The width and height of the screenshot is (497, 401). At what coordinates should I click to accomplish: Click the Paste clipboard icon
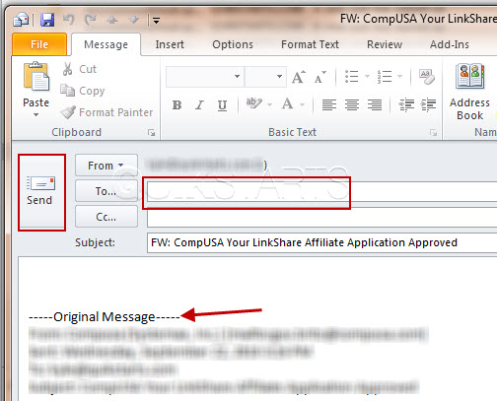tap(35, 77)
